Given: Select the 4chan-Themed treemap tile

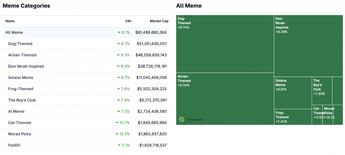Looking at the screenshot, I should (225, 99).
